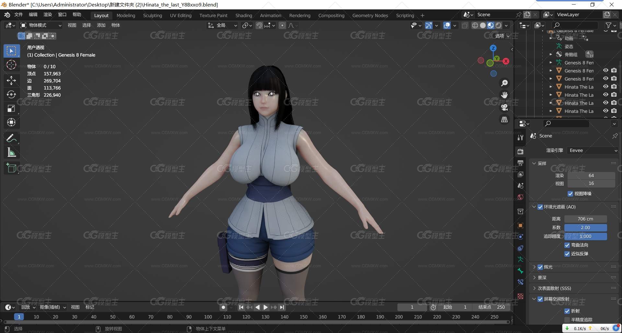Toggle auto keying record button
This screenshot has width=622, height=333.
(223, 307)
